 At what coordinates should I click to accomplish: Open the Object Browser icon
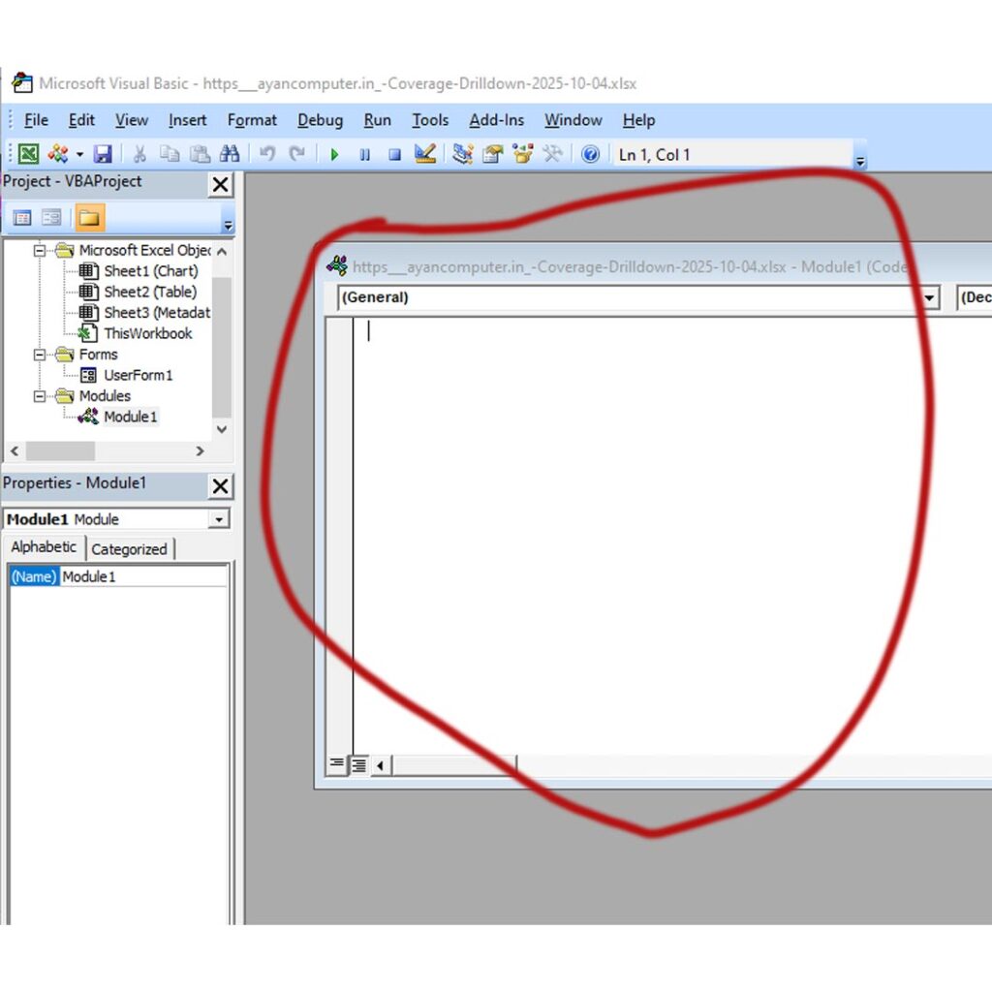pos(523,154)
